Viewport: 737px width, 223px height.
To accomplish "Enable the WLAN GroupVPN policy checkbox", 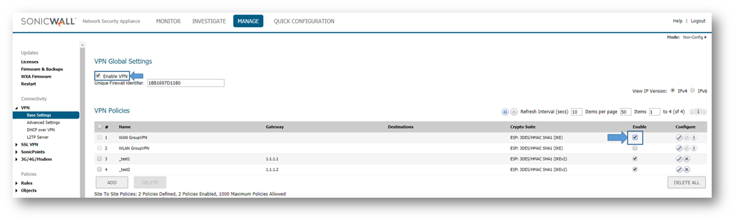I will (635, 148).
